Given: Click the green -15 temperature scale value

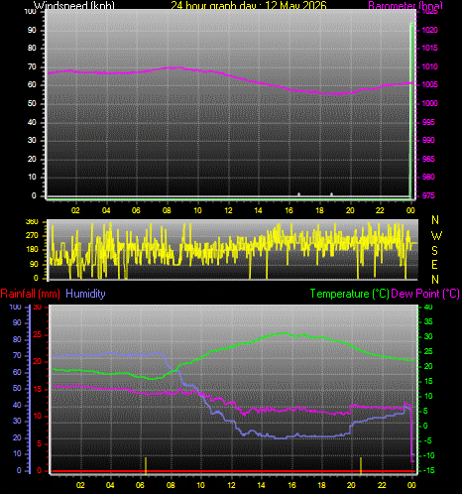Looking at the screenshot, I should pos(429,470).
